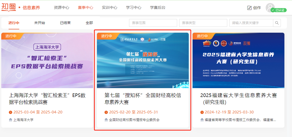Click the 学赛后台 navigation link
Image resolution: width=292 pixels, height=137 pixels.
[x=158, y=8]
